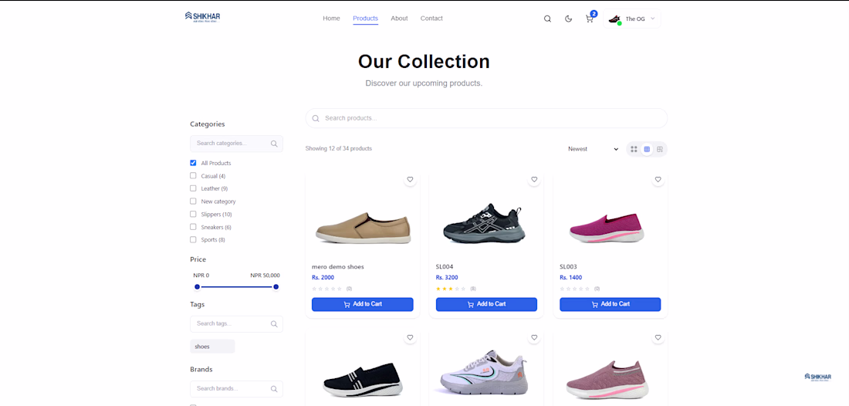Switch to large grid view
Screen dimensions: 849x406
coord(634,149)
